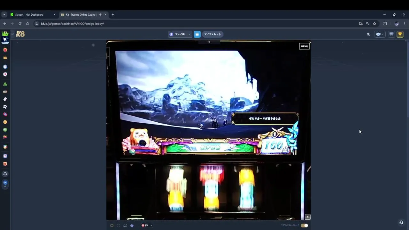Open the K8 logo home link
Screen dimensions: 409x230
click(20, 34)
